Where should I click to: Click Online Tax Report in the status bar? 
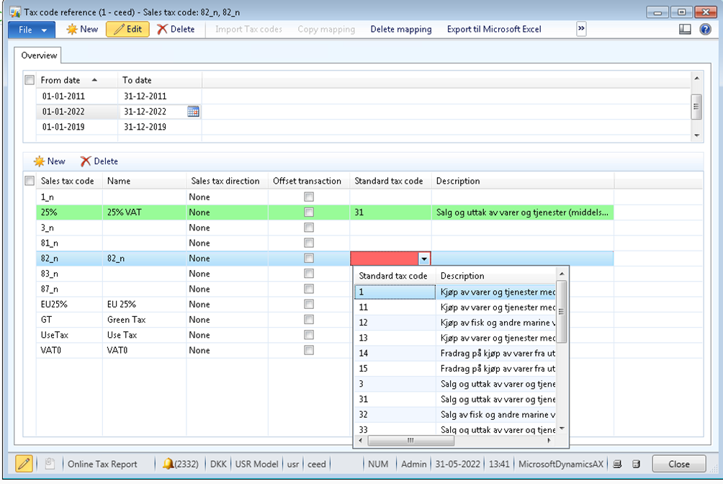click(x=102, y=464)
